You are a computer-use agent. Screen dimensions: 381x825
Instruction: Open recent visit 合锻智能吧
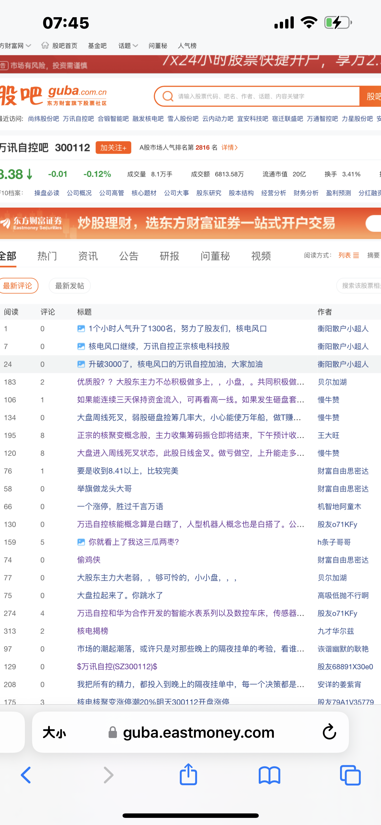pyautogui.click(x=113, y=119)
